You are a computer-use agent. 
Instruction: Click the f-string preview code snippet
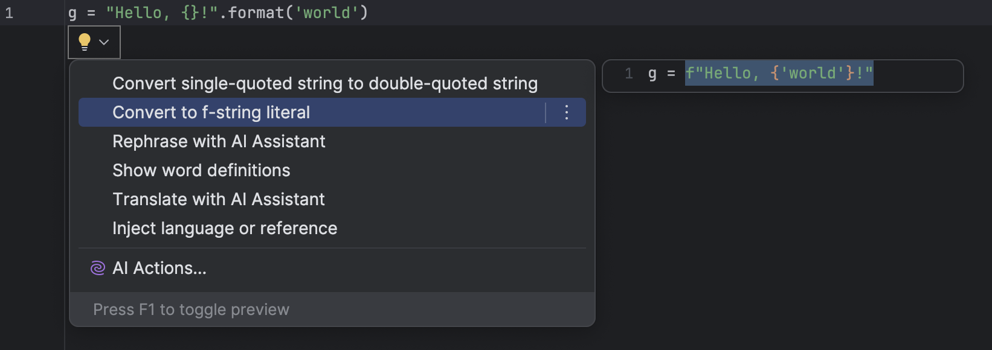[779, 73]
